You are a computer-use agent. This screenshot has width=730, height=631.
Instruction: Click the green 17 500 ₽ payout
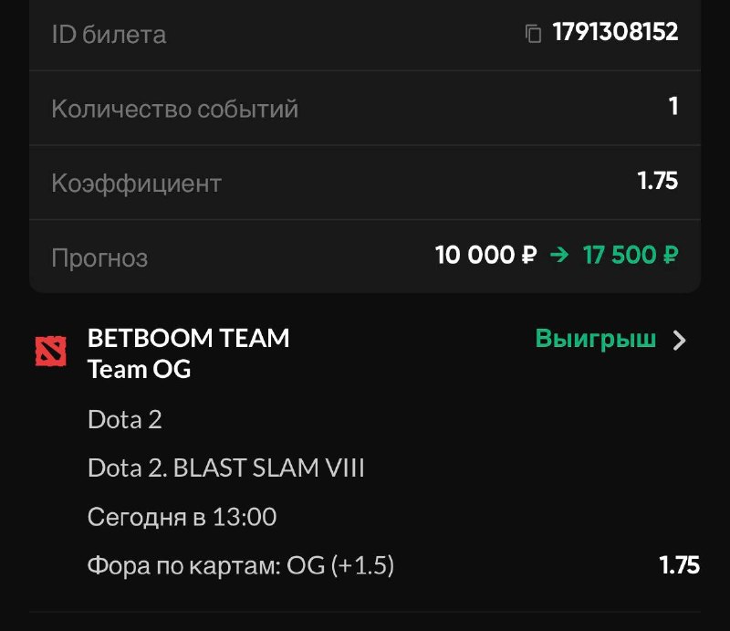click(631, 255)
